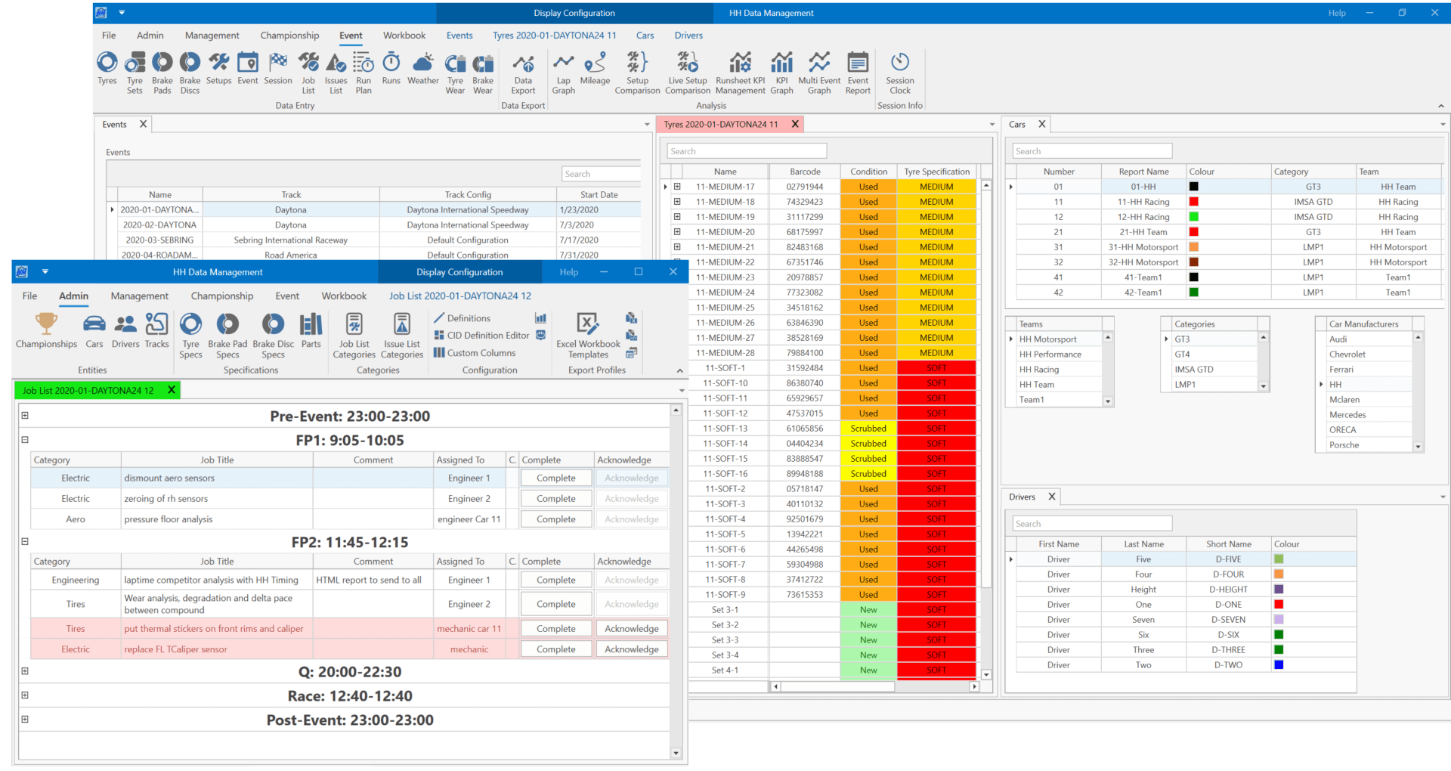The height and width of the screenshot is (771, 1451).
Task: Launch the Data Export tool
Action: (523, 73)
